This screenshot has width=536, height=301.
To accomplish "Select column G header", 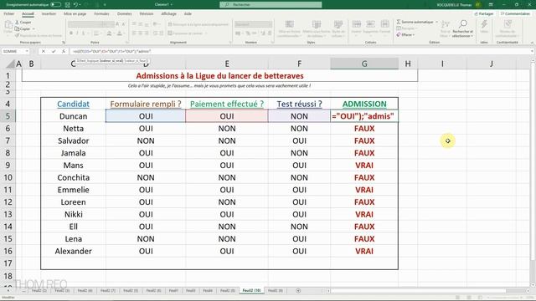I will (x=364, y=64).
